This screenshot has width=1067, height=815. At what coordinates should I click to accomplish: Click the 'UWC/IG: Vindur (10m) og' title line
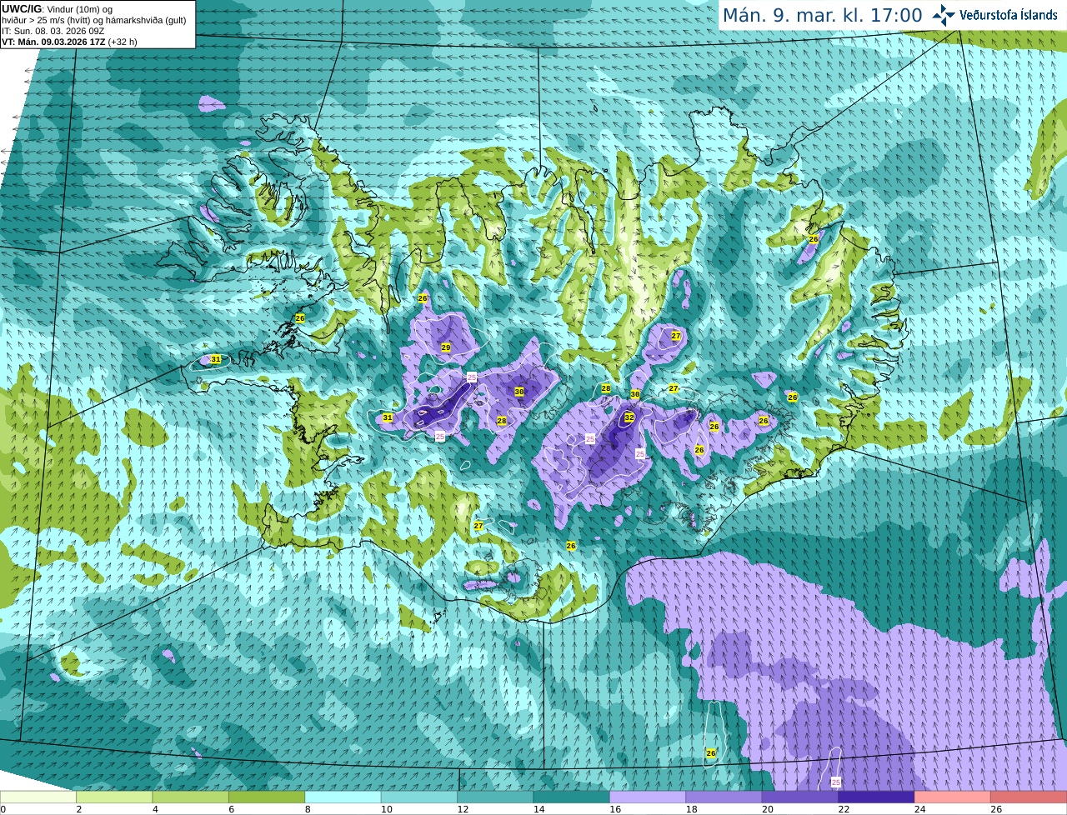57,8
